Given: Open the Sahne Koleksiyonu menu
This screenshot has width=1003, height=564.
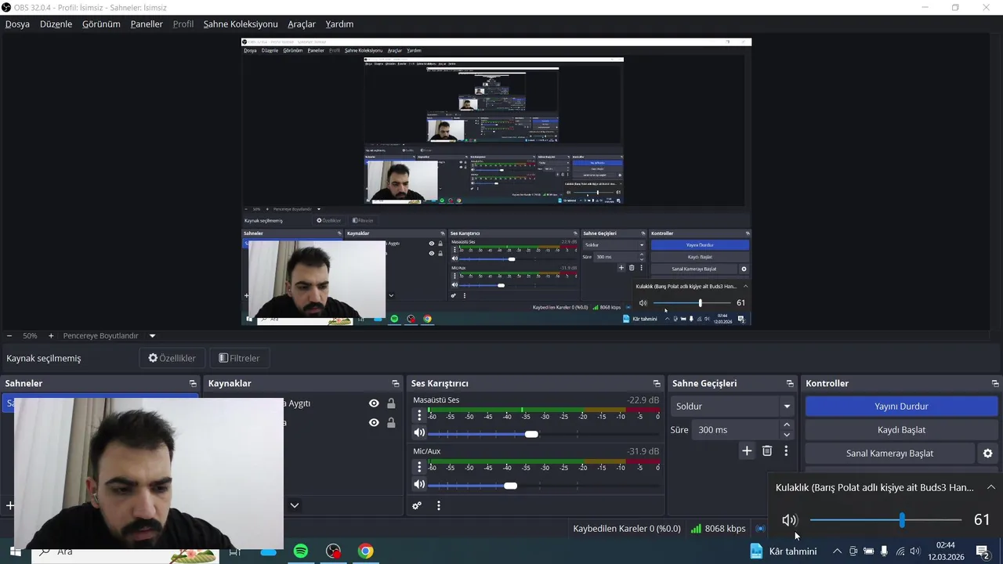Looking at the screenshot, I should pyautogui.click(x=241, y=24).
